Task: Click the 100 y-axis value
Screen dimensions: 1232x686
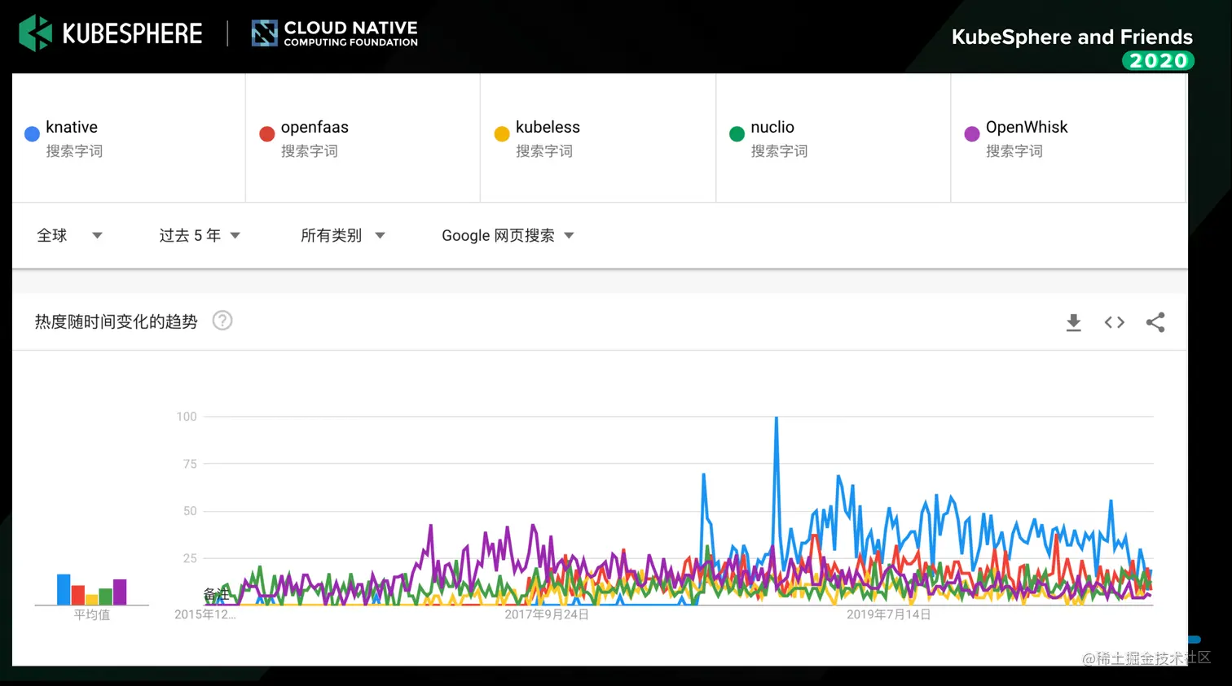Action: click(x=187, y=417)
